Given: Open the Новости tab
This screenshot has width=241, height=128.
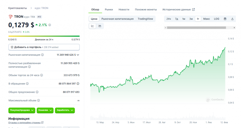Looking at the screenshot, I should point(124,10).
